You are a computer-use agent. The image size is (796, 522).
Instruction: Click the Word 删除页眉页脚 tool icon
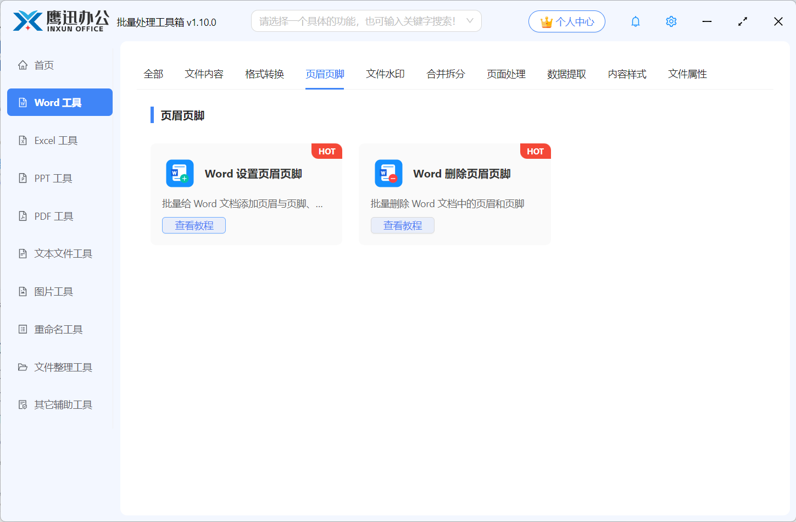point(388,173)
